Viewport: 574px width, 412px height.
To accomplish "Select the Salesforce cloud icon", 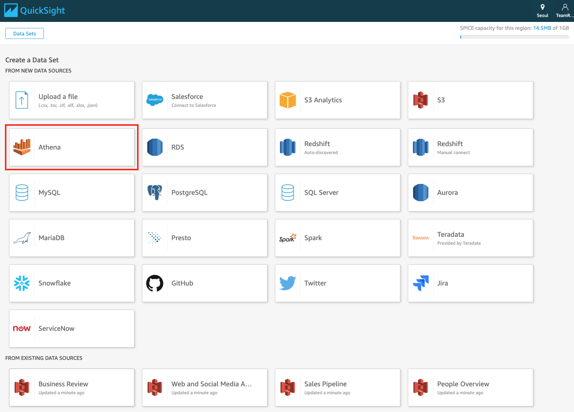I will 155,100.
